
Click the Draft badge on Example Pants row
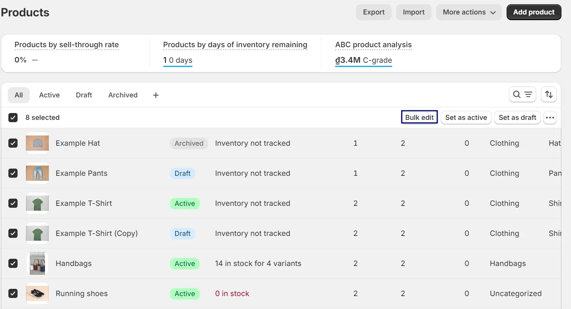point(183,174)
